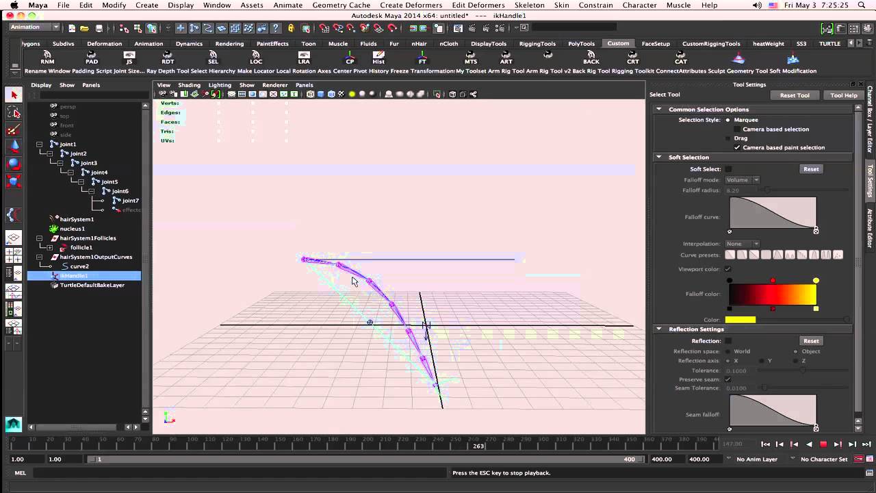Click the FT Freeze Transformations shelf icon
Screen dimensions: 876x493
[422, 58]
